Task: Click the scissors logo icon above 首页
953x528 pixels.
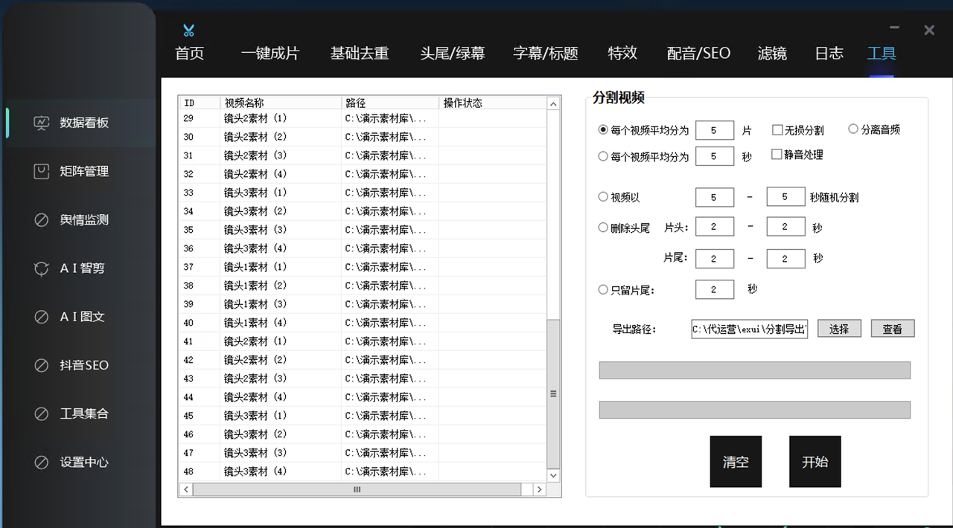Action: click(x=188, y=30)
